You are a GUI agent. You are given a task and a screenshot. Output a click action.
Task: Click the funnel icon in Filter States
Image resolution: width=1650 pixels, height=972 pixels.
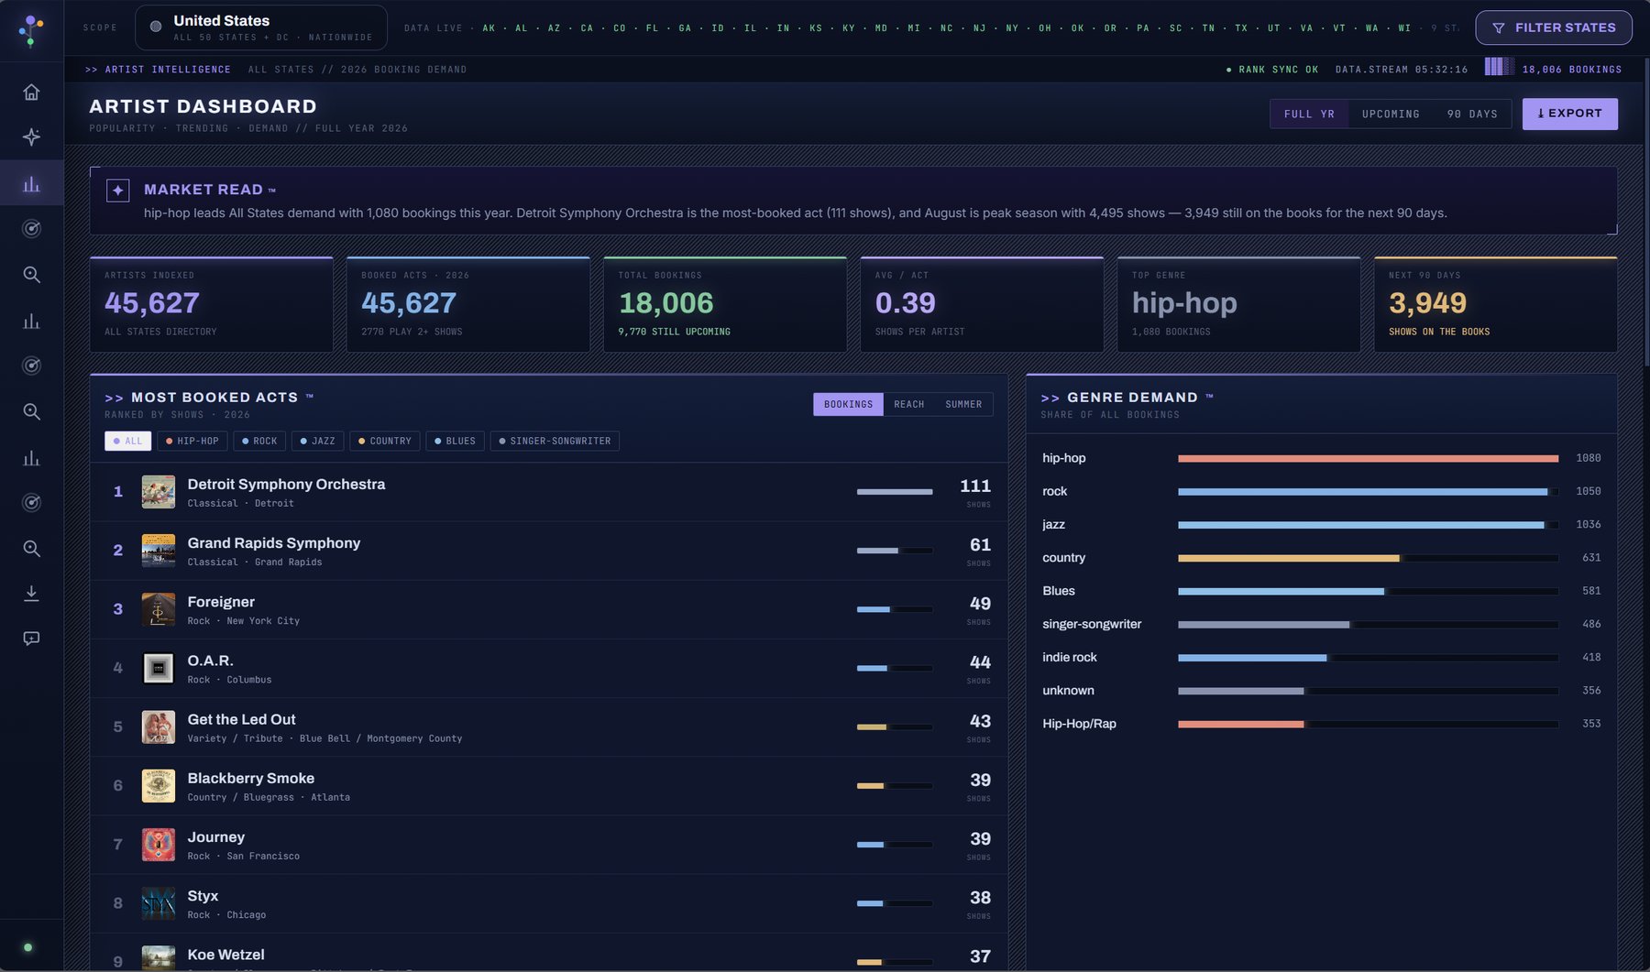pyautogui.click(x=1499, y=28)
